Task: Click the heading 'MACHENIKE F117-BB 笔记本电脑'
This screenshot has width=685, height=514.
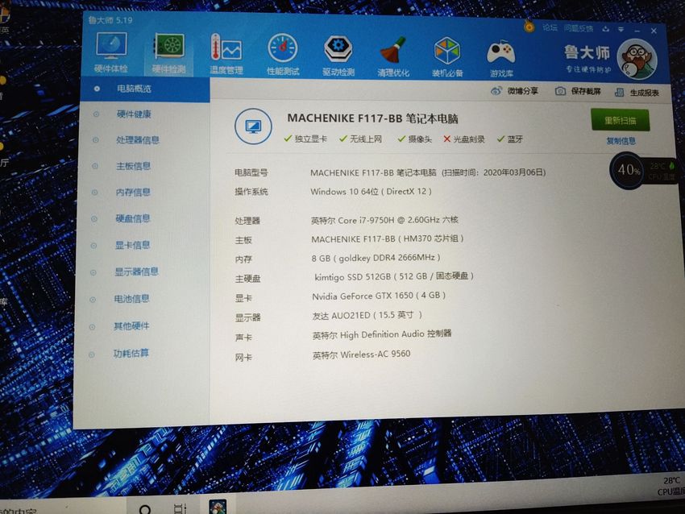Action: [x=372, y=118]
